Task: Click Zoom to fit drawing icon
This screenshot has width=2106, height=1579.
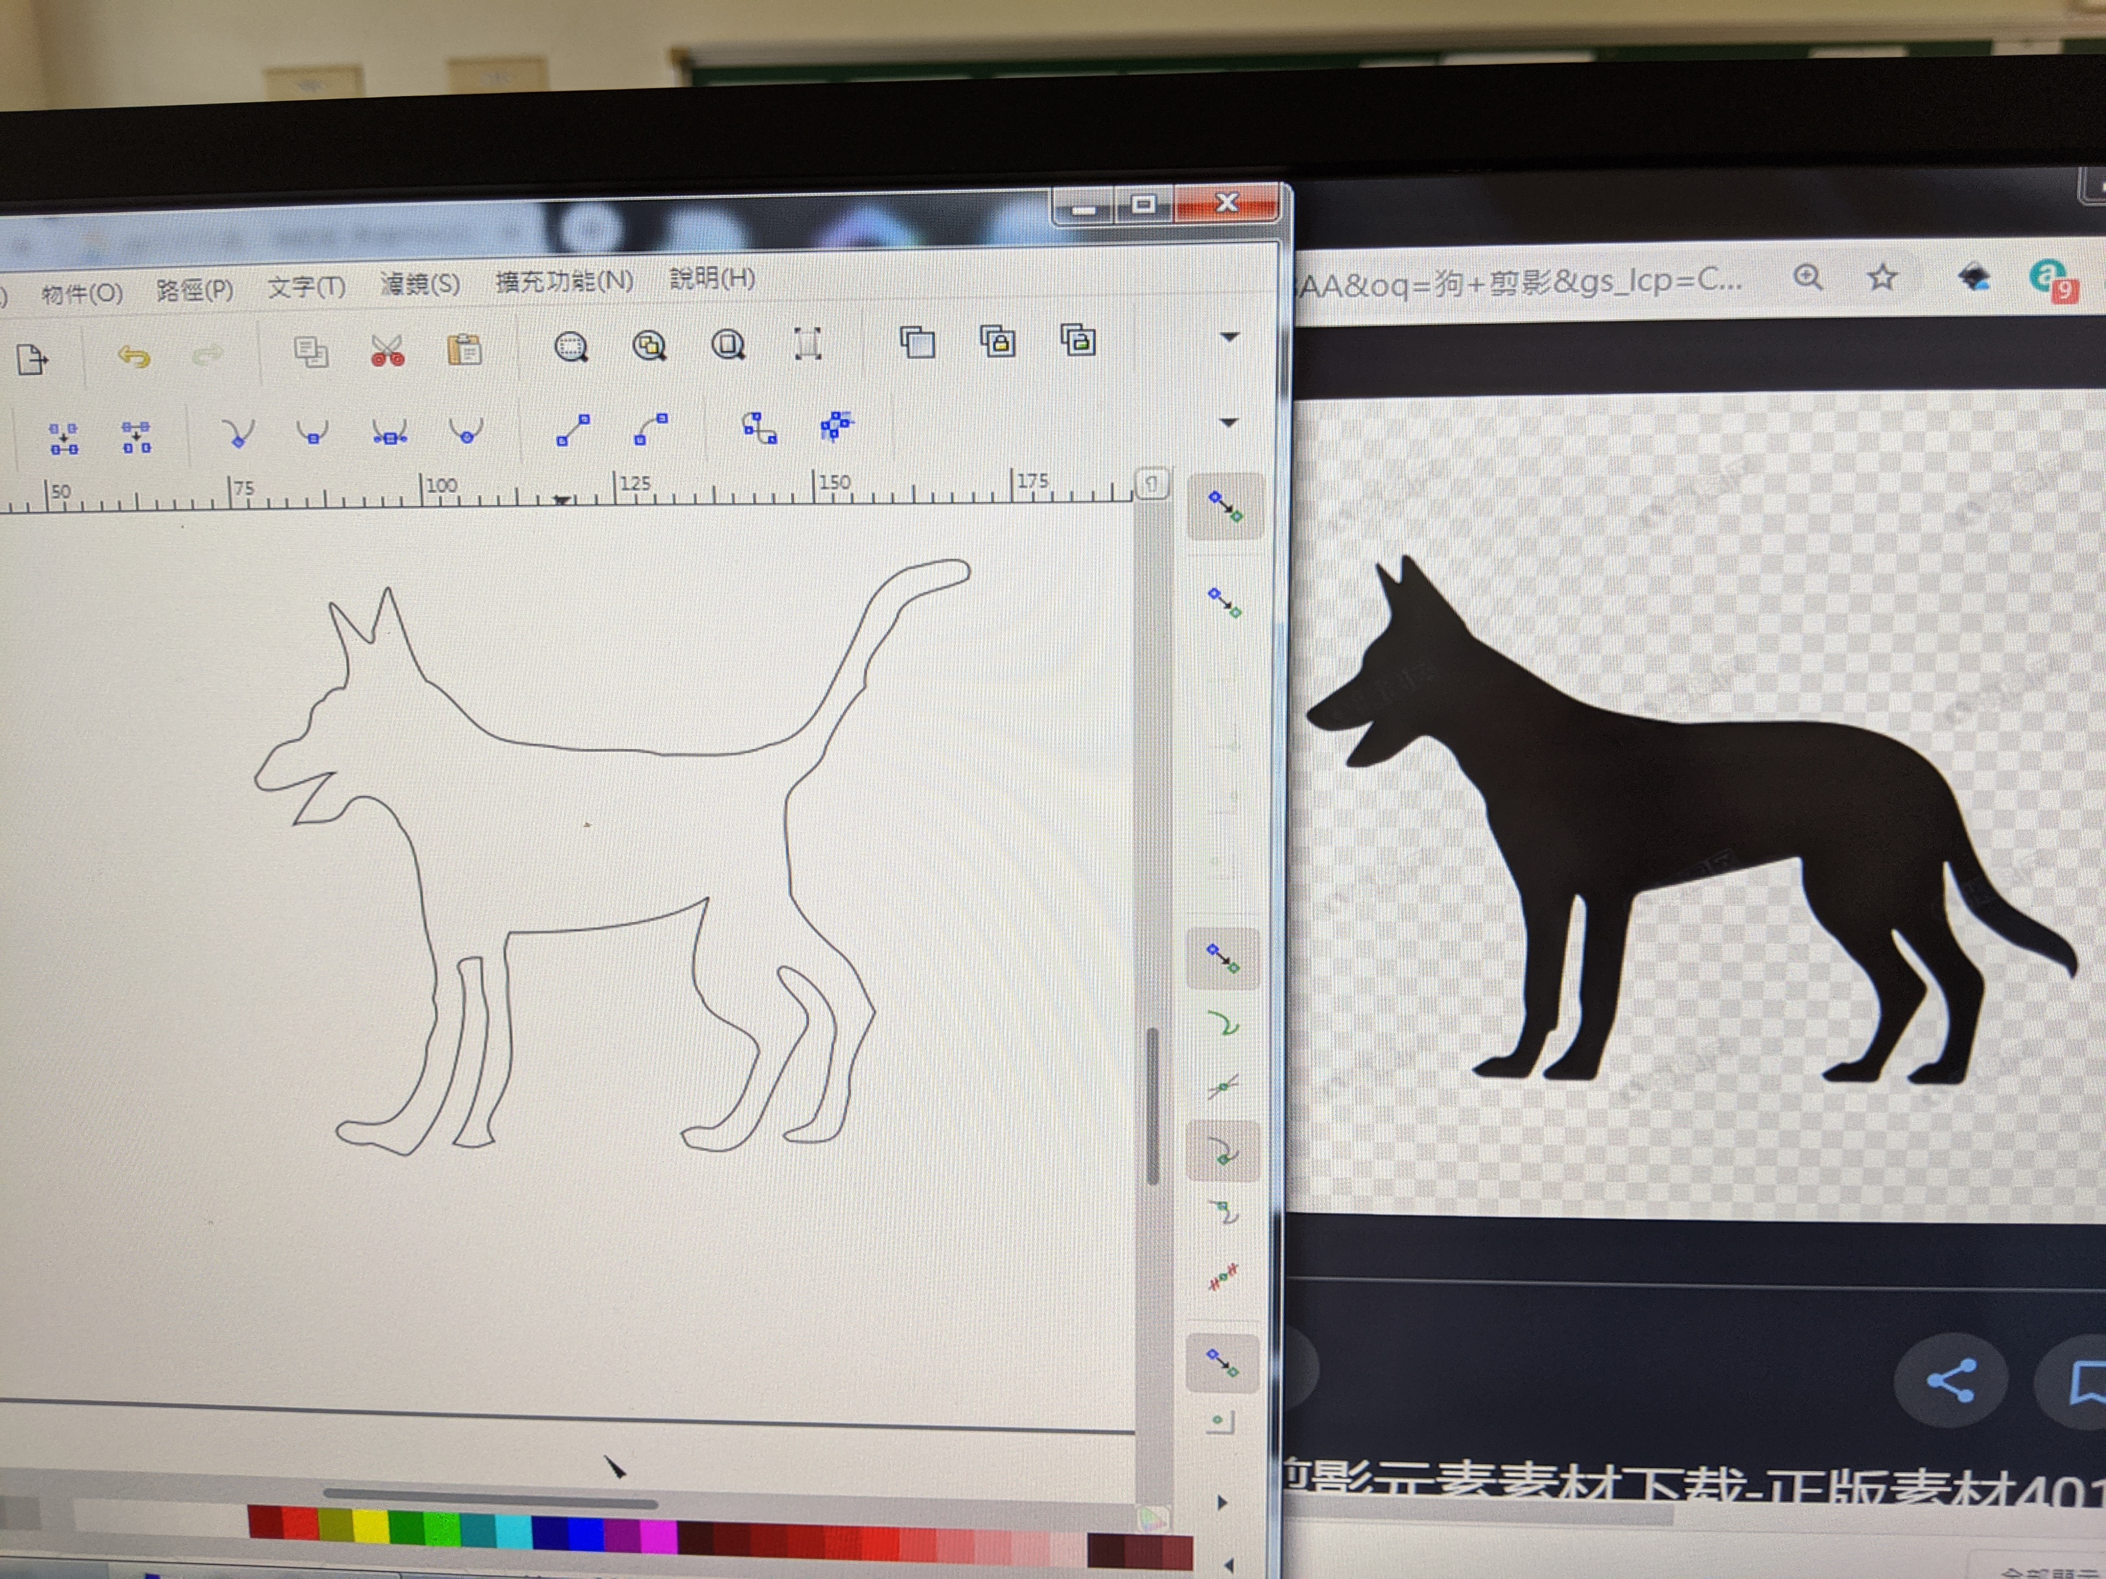Action: tap(650, 346)
